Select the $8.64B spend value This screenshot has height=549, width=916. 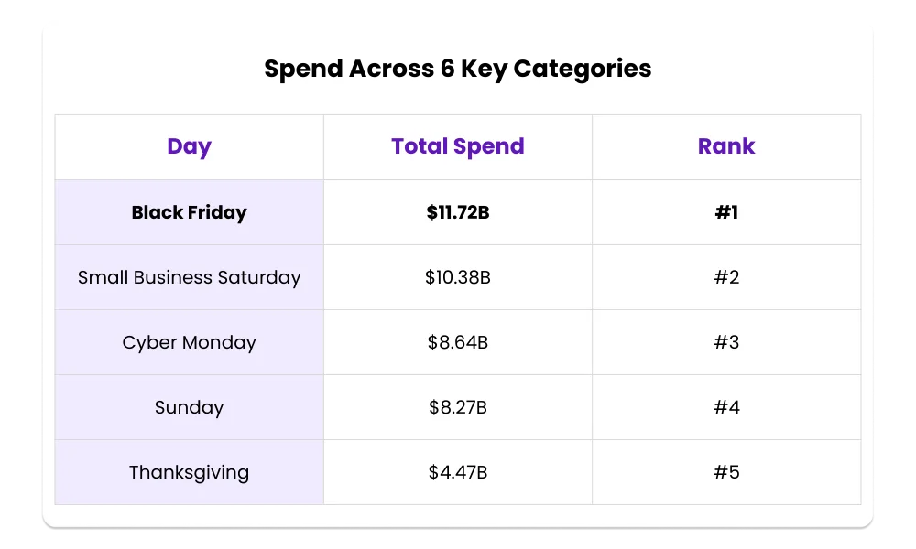coord(457,342)
